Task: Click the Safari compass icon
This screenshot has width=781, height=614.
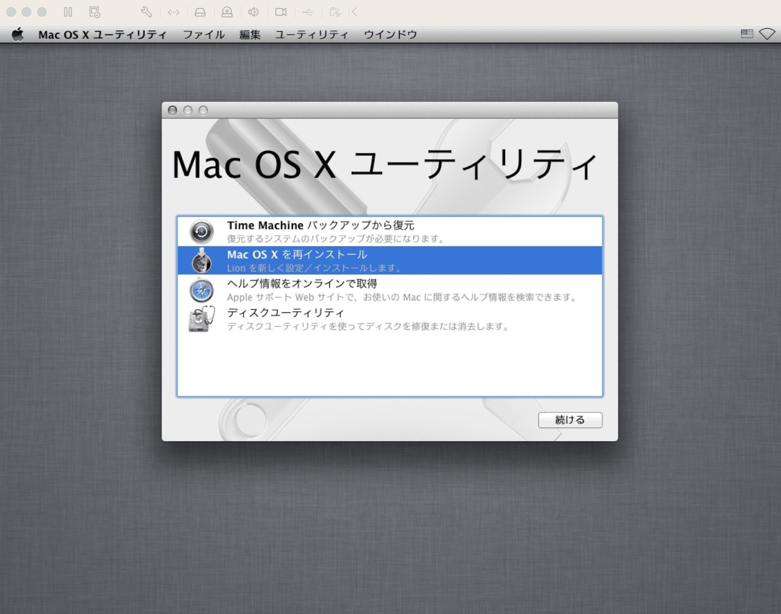Action: (x=202, y=290)
